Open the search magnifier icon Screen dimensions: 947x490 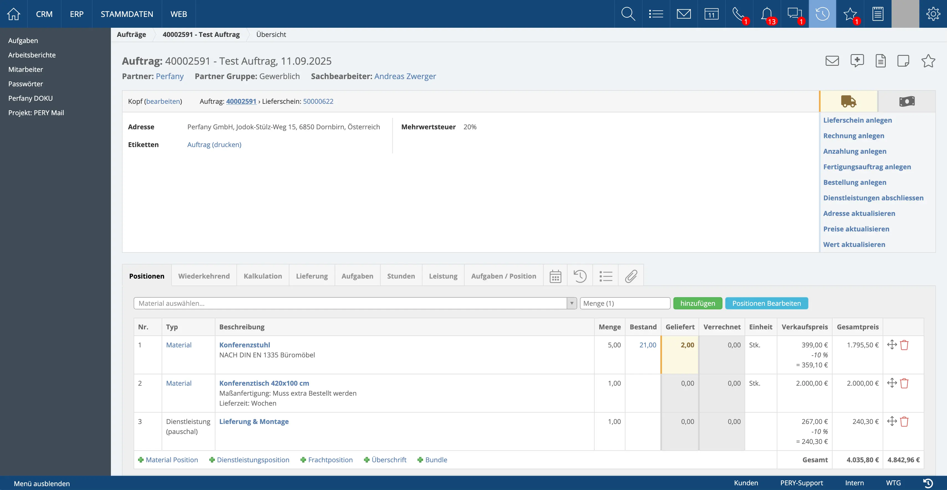pyautogui.click(x=628, y=14)
